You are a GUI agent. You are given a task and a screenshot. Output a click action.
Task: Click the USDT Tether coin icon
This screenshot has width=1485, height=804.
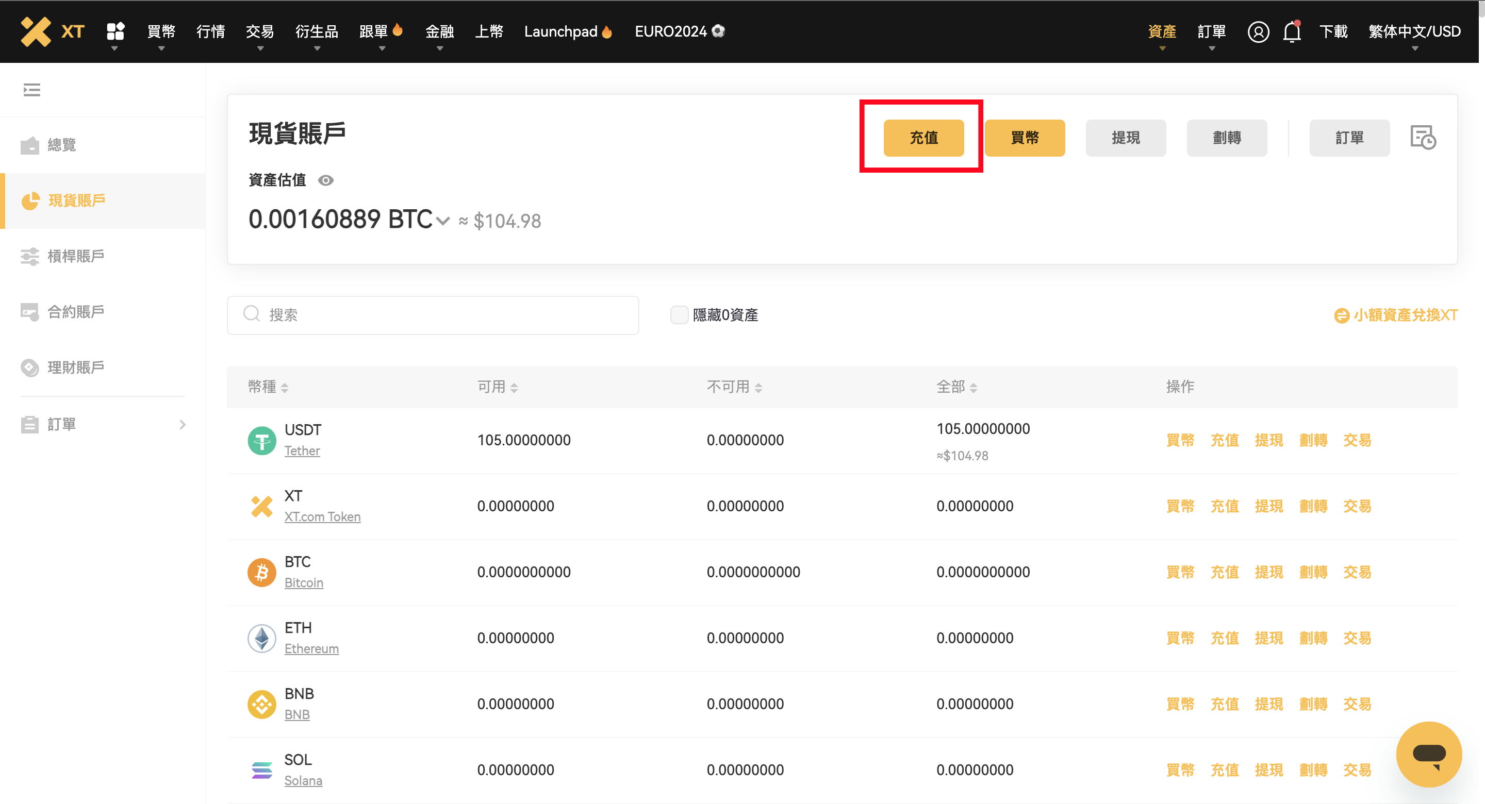(x=262, y=441)
